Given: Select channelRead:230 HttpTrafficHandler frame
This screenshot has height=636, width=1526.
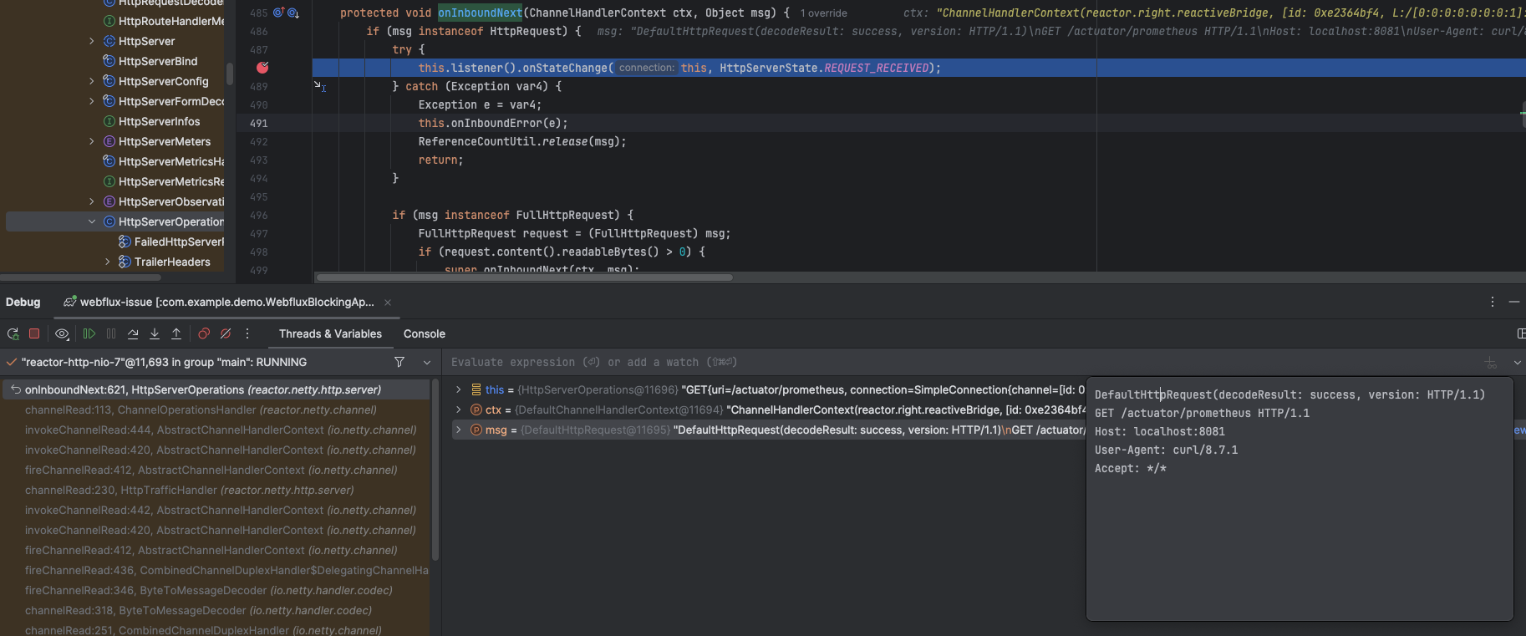Looking at the screenshot, I should click(x=216, y=490).
